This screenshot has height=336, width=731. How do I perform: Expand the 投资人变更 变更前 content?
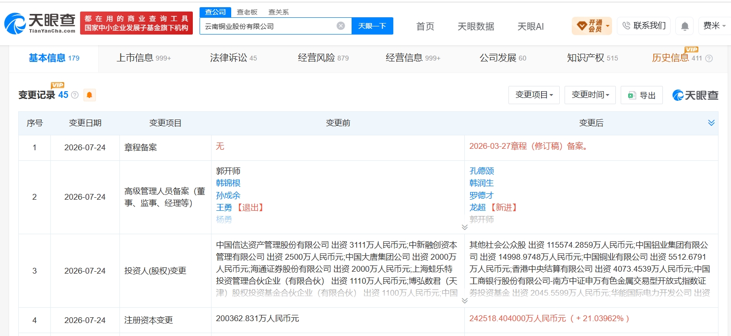(x=464, y=300)
